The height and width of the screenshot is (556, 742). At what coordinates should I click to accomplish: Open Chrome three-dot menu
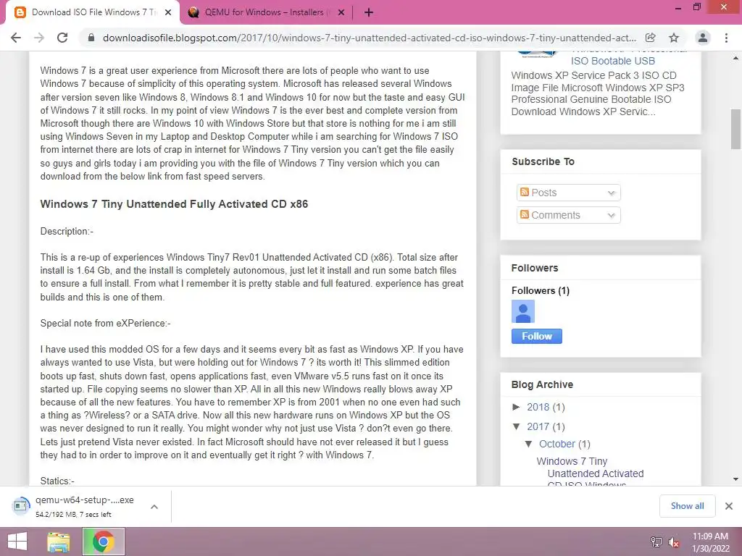[726, 38]
